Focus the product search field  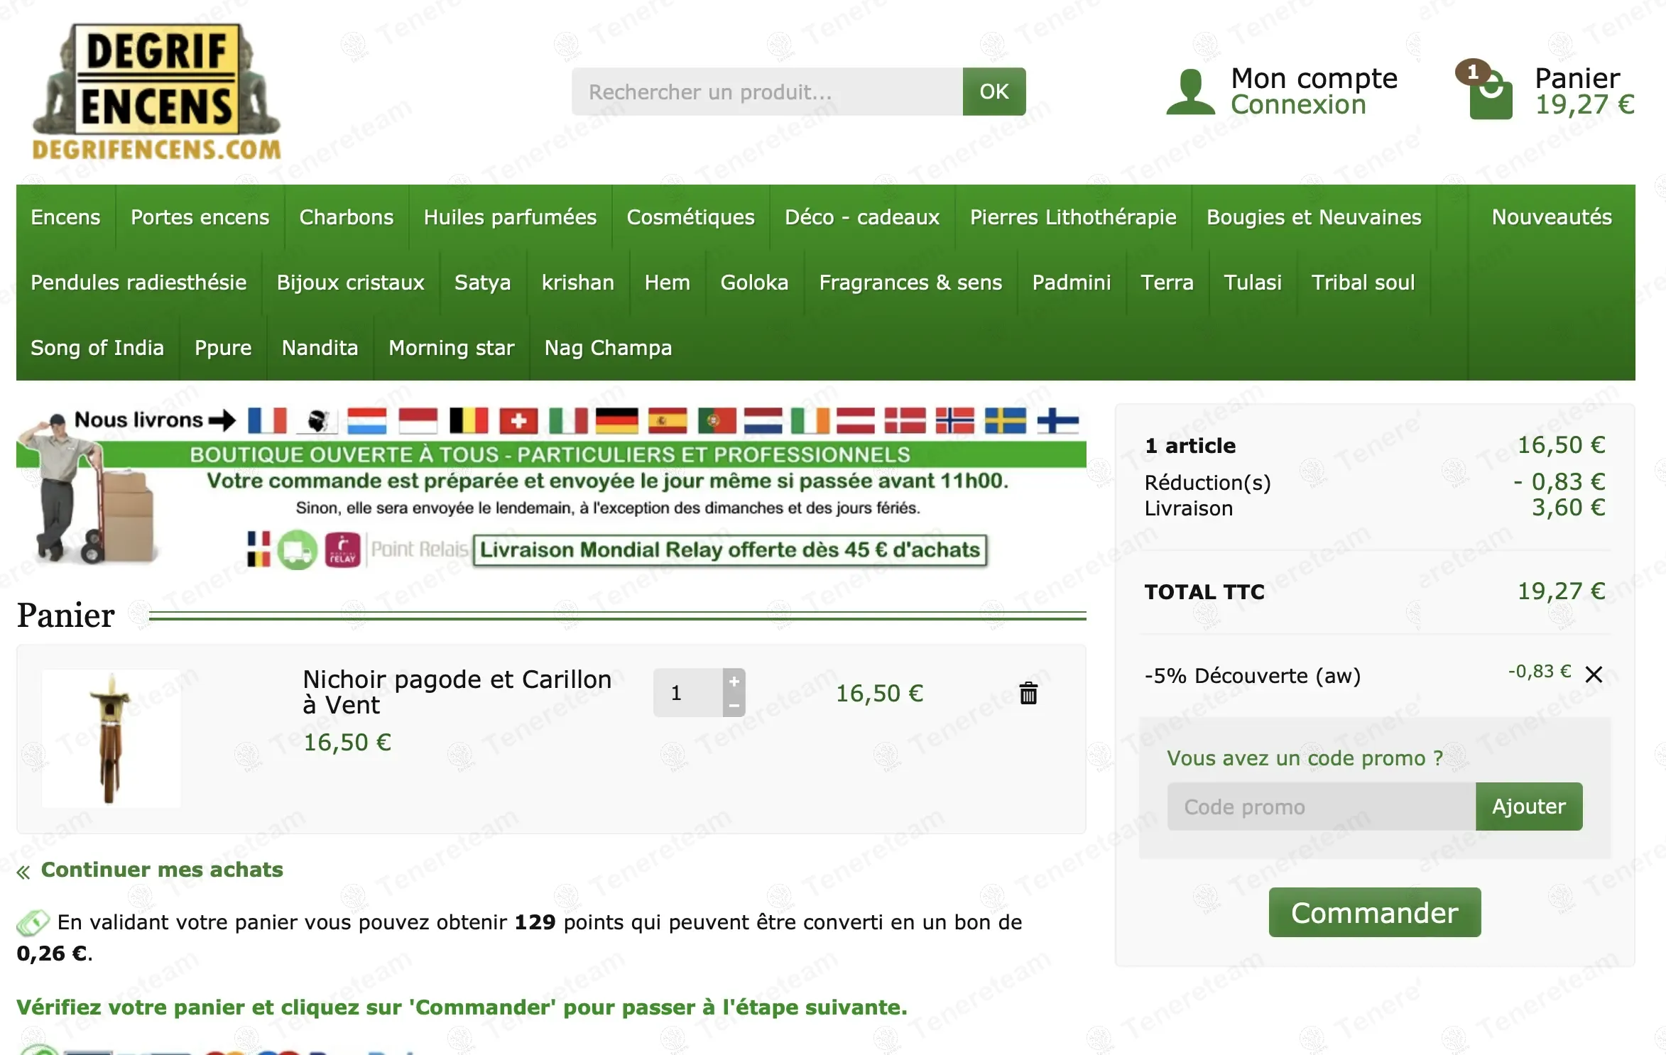tap(768, 92)
